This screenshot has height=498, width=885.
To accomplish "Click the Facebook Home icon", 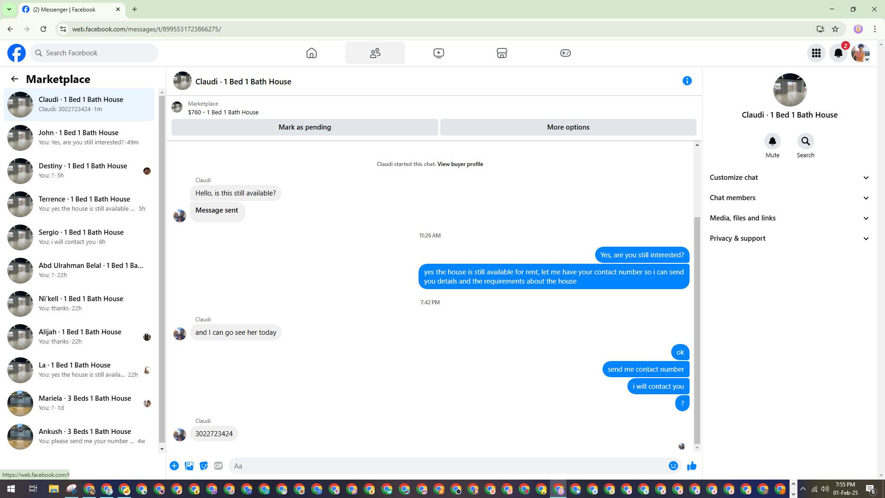I will [312, 53].
